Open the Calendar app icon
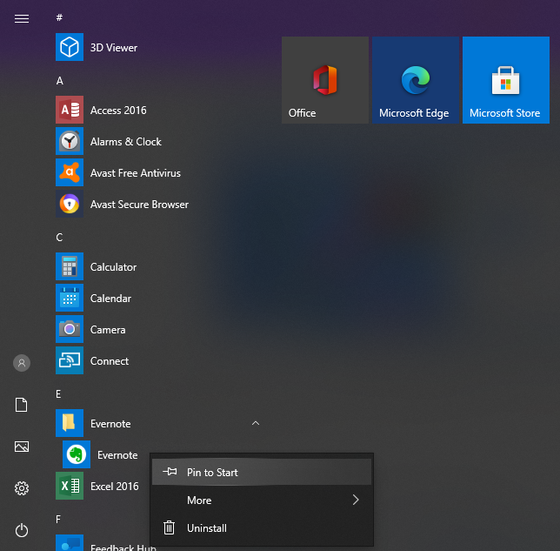560x551 pixels. tap(70, 298)
